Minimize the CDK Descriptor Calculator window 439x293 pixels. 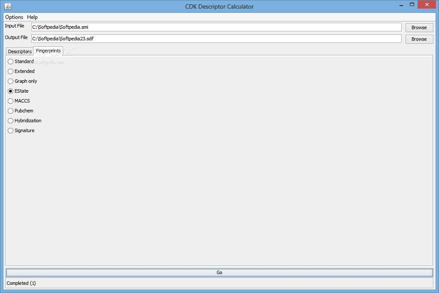click(x=401, y=5)
